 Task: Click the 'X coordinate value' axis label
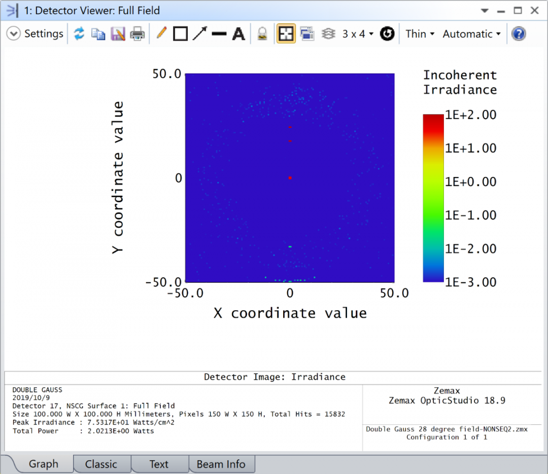(290, 313)
